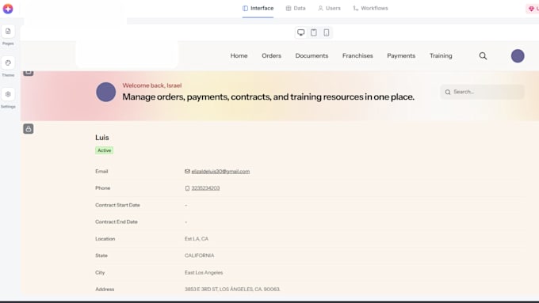Go to the Home nav item
539x303 pixels.
(x=239, y=55)
